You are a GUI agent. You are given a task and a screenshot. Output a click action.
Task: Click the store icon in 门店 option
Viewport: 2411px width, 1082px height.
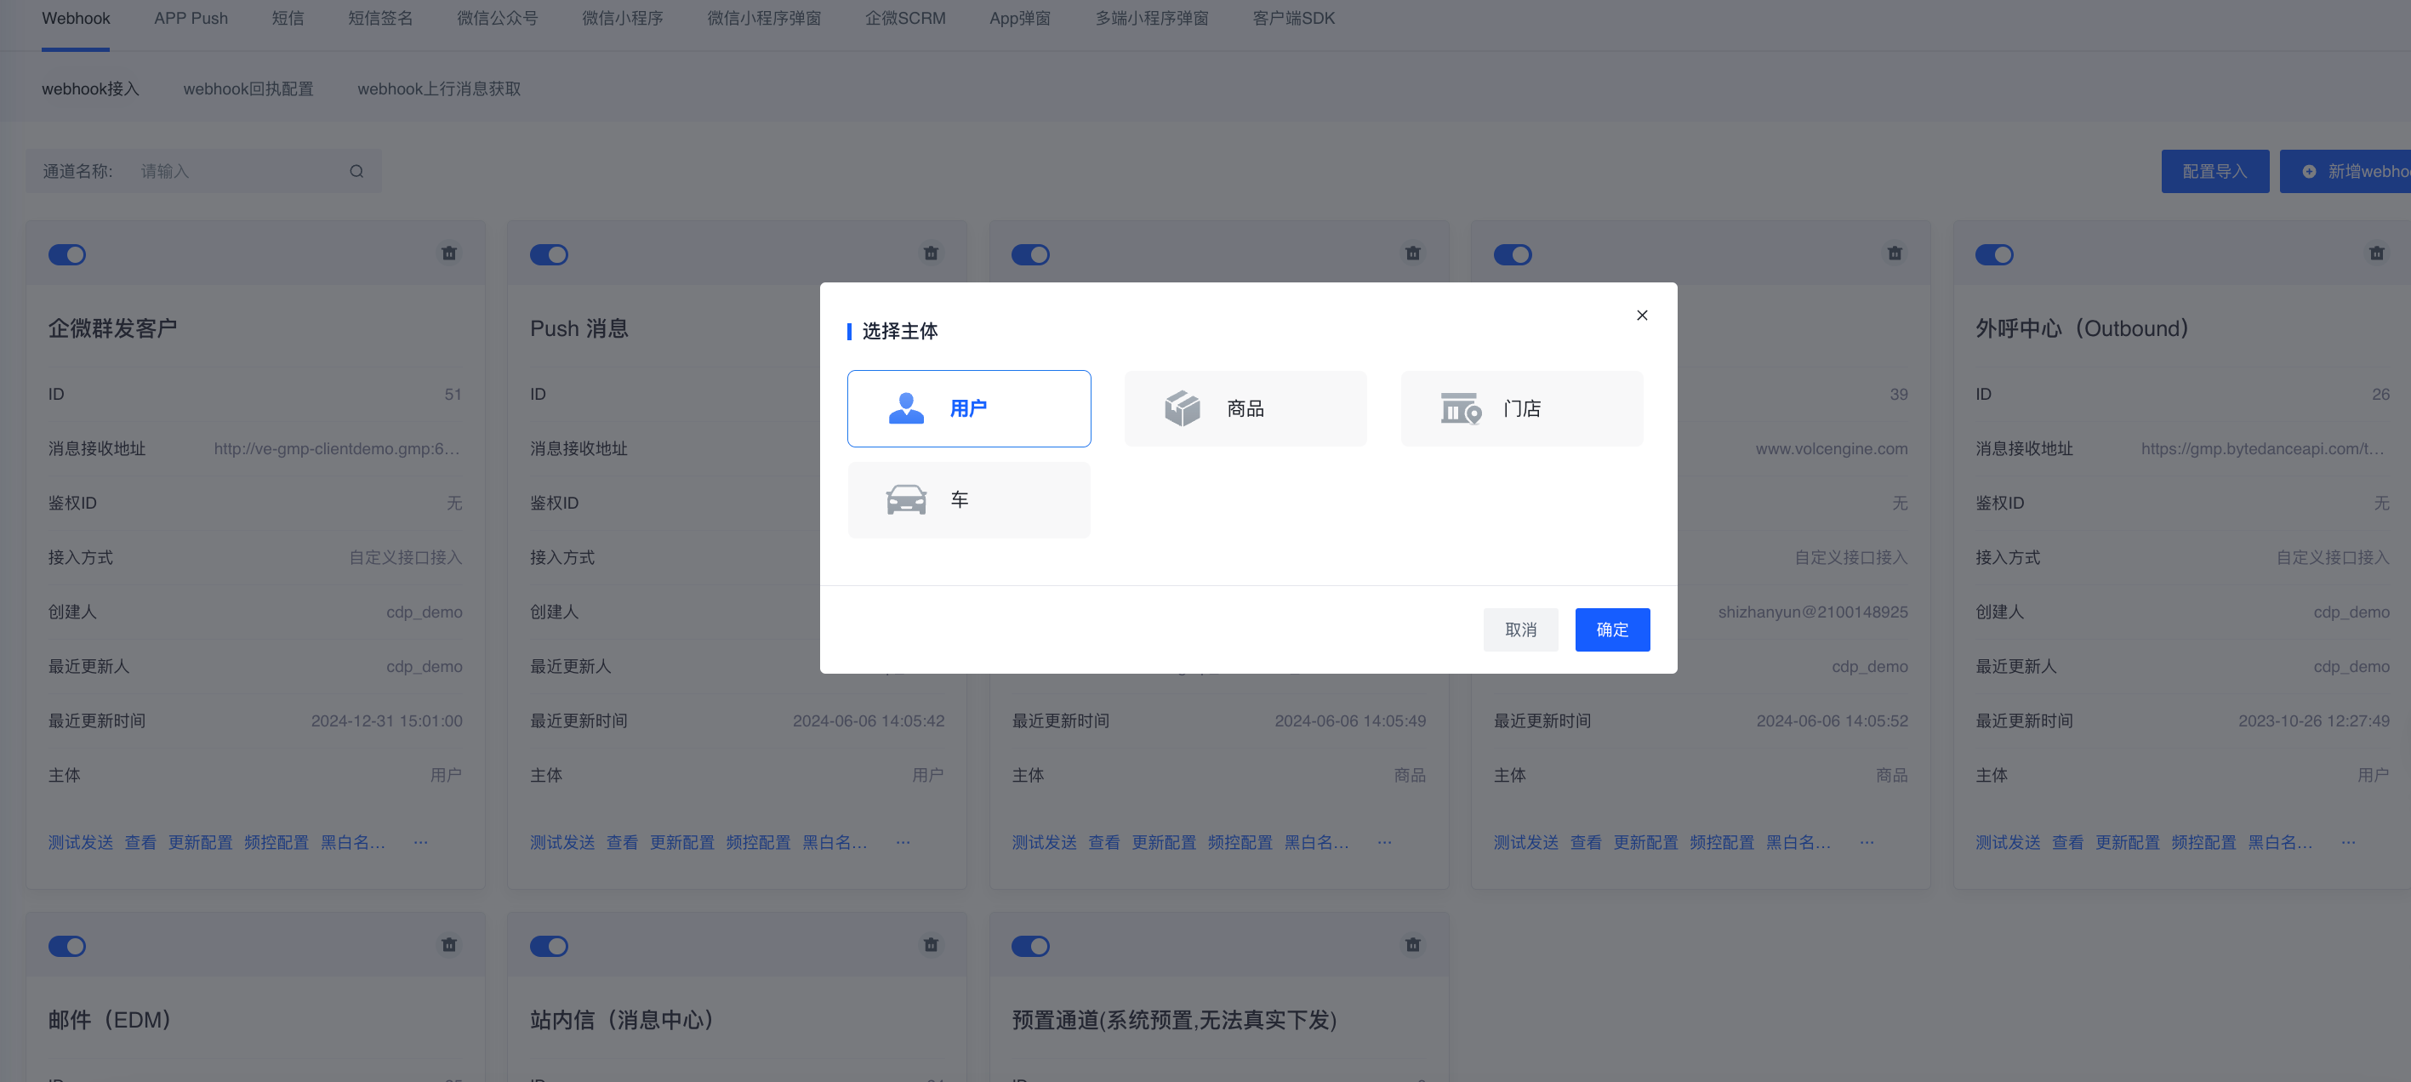pyautogui.click(x=1461, y=408)
